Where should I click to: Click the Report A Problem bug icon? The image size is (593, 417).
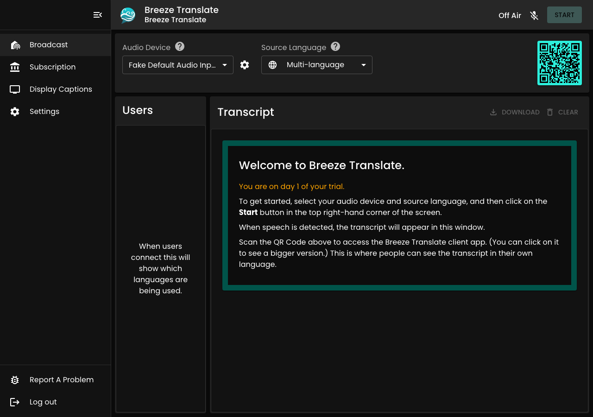(x=15, y=380)
